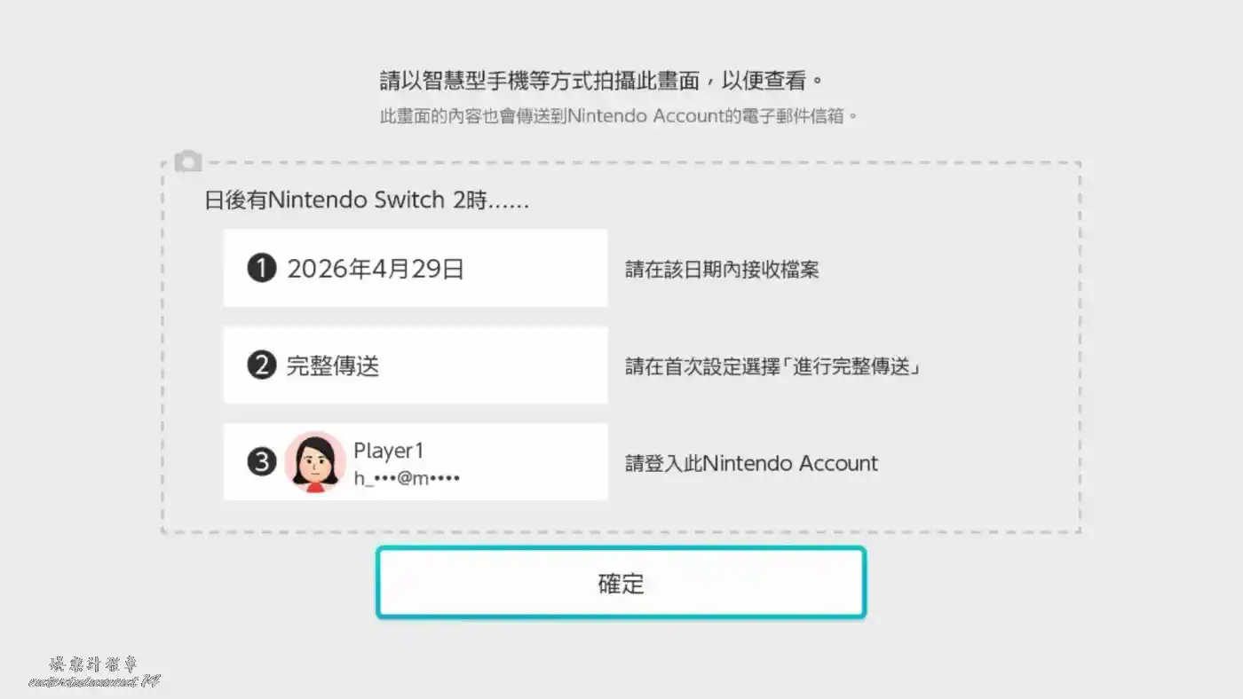Image resolution: width=1243 pixels, height=699 pixels.
Task: Click the number 1 circle badge
Action: 261,269
